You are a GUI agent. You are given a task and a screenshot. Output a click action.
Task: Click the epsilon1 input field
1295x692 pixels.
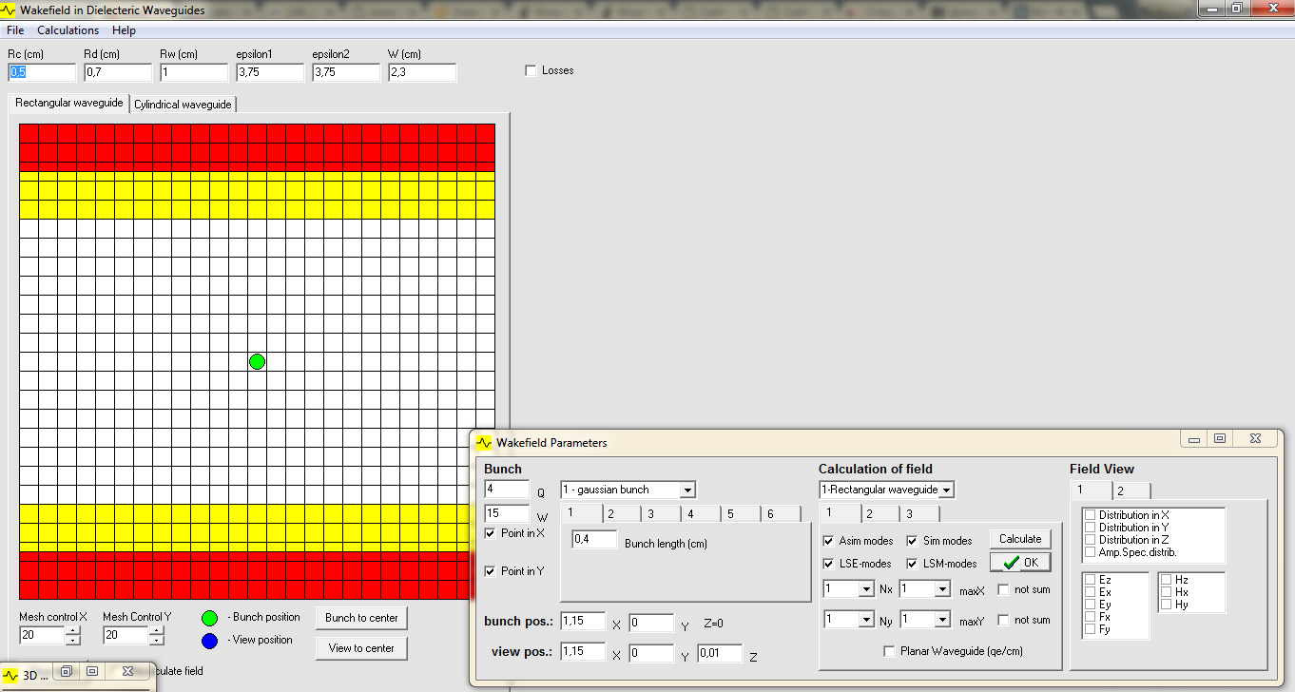(270, 72)
